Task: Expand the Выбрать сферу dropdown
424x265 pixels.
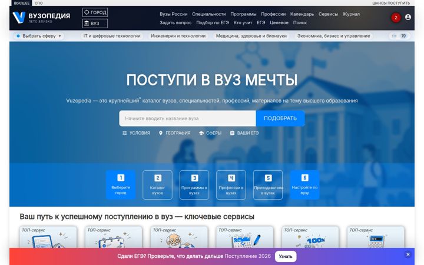Action: pos(39,36)
